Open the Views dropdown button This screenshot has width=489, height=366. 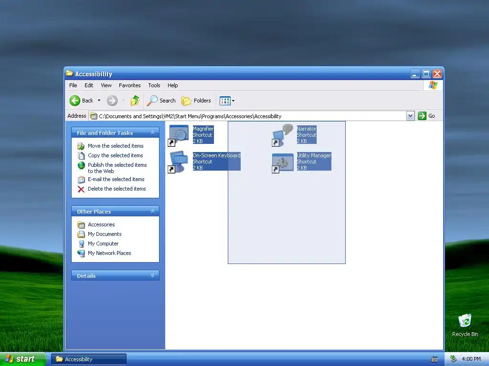click(x=227, y=101)
